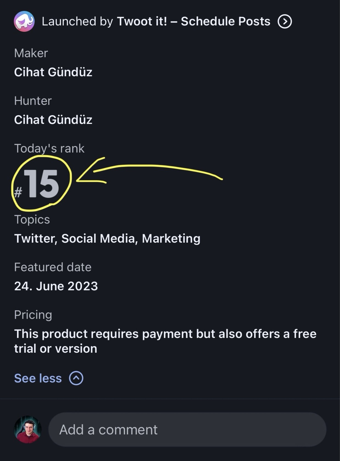The width and height of the screenshot is (340, 461).
Task: Open maker Cihat Gündüz's profile
Action: [x=53, y=72]
